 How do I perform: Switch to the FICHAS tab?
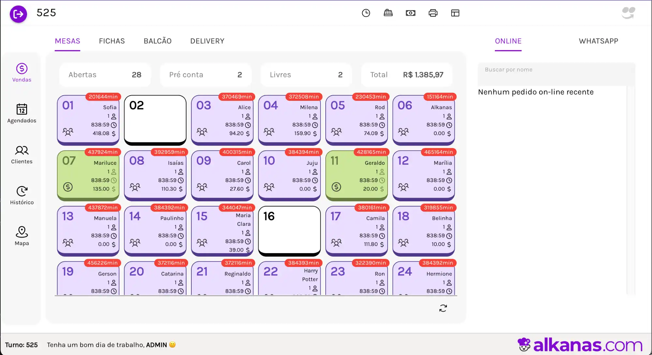(112, 41)
